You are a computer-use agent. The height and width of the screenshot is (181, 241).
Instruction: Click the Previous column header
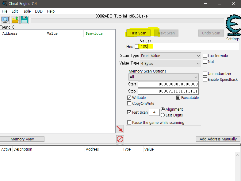[x=99, y=33]
